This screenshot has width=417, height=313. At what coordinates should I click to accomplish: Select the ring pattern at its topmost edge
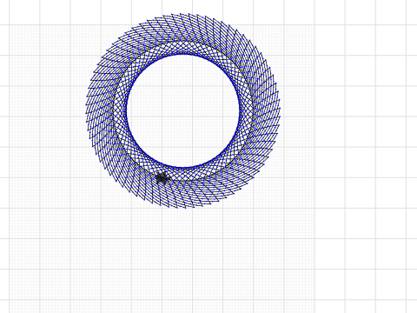point(183,14)
